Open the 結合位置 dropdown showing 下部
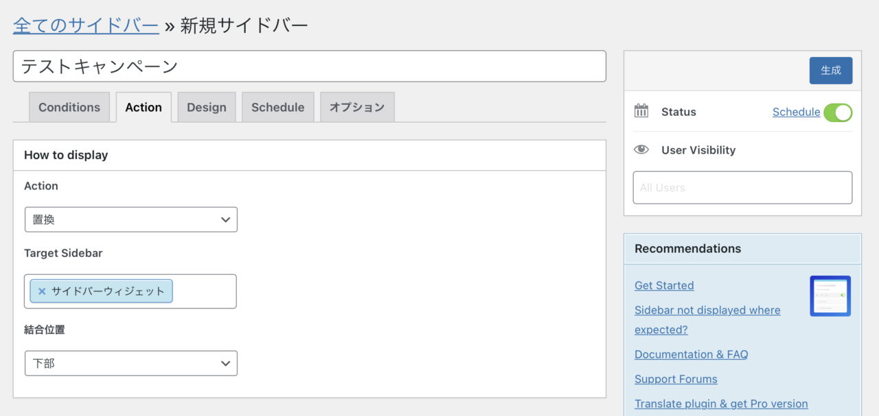Image resolution: width=879 pixels, height=416 pixels. pos(130,363)
